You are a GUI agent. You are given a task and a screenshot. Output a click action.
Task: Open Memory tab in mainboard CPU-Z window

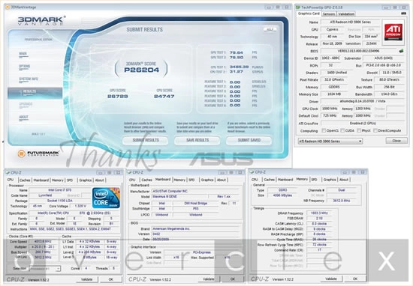179,180
